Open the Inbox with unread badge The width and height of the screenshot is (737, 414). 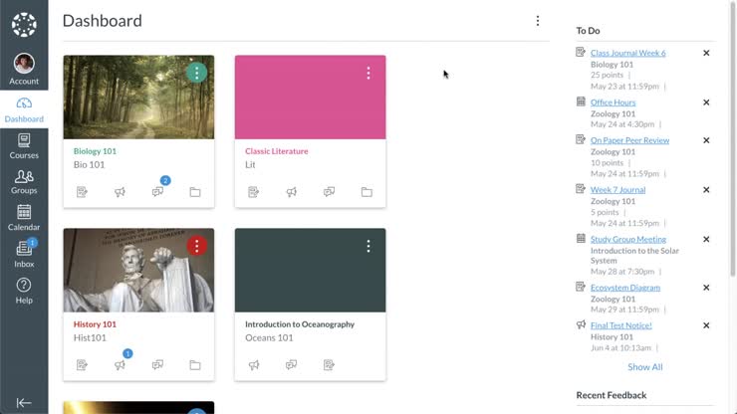(24, 254)
